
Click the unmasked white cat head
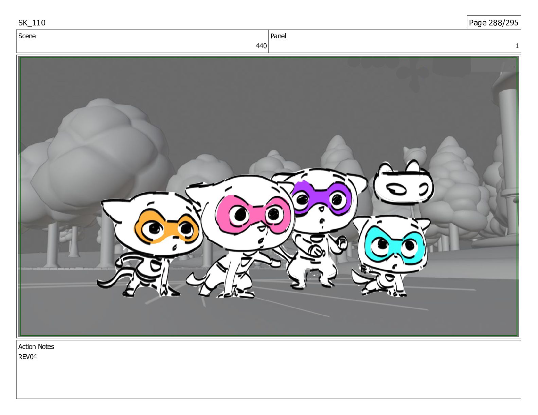pyautogui.click(x=403, y=183)
